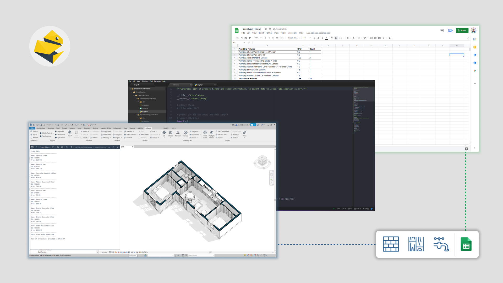Open the Keep icon in Sheets side panel
Viewport: 503px width, 283px height.
[x=475, y=47]
